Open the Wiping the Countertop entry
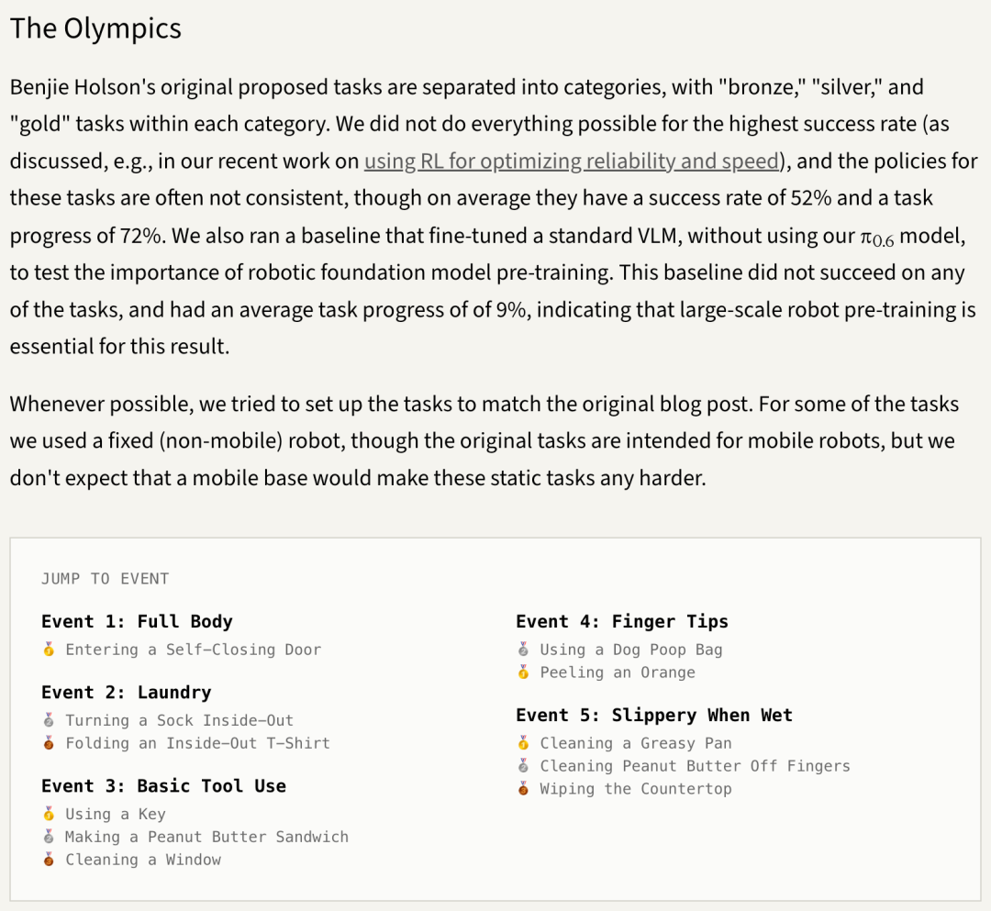The width and height of the screenshot is (991, 911). (636, 788)
